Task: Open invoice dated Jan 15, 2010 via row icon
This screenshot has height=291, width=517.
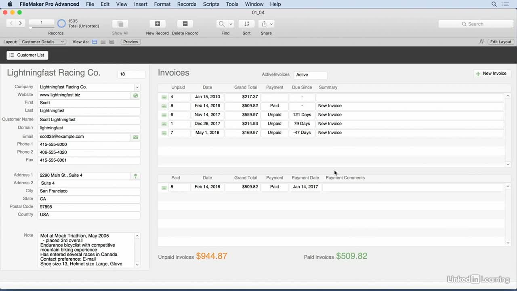Action: click(x=164, y=97)
